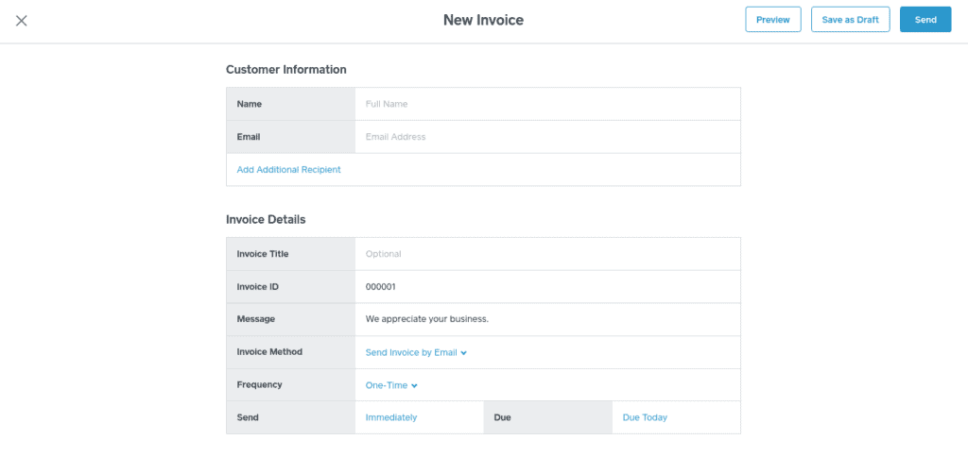Add an additional recipient
Screen dimensions: 968x457
tap(288, 170)
